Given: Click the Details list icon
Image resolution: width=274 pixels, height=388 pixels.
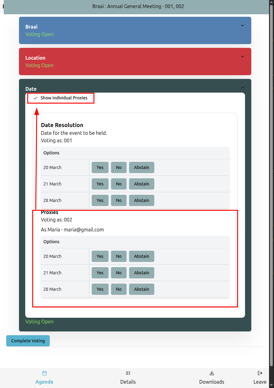Looking at the screenshot, I should tap(128, 373).
